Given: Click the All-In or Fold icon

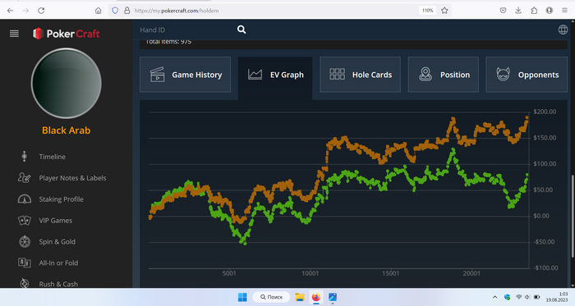Looking at the screenshot, I should (25, 263).
